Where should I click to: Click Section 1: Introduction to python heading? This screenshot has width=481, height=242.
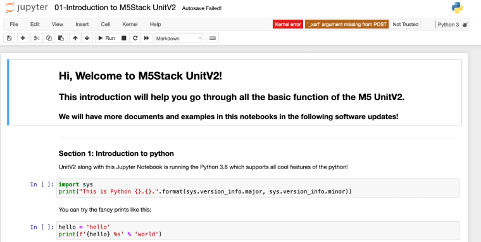click(116, 153)
